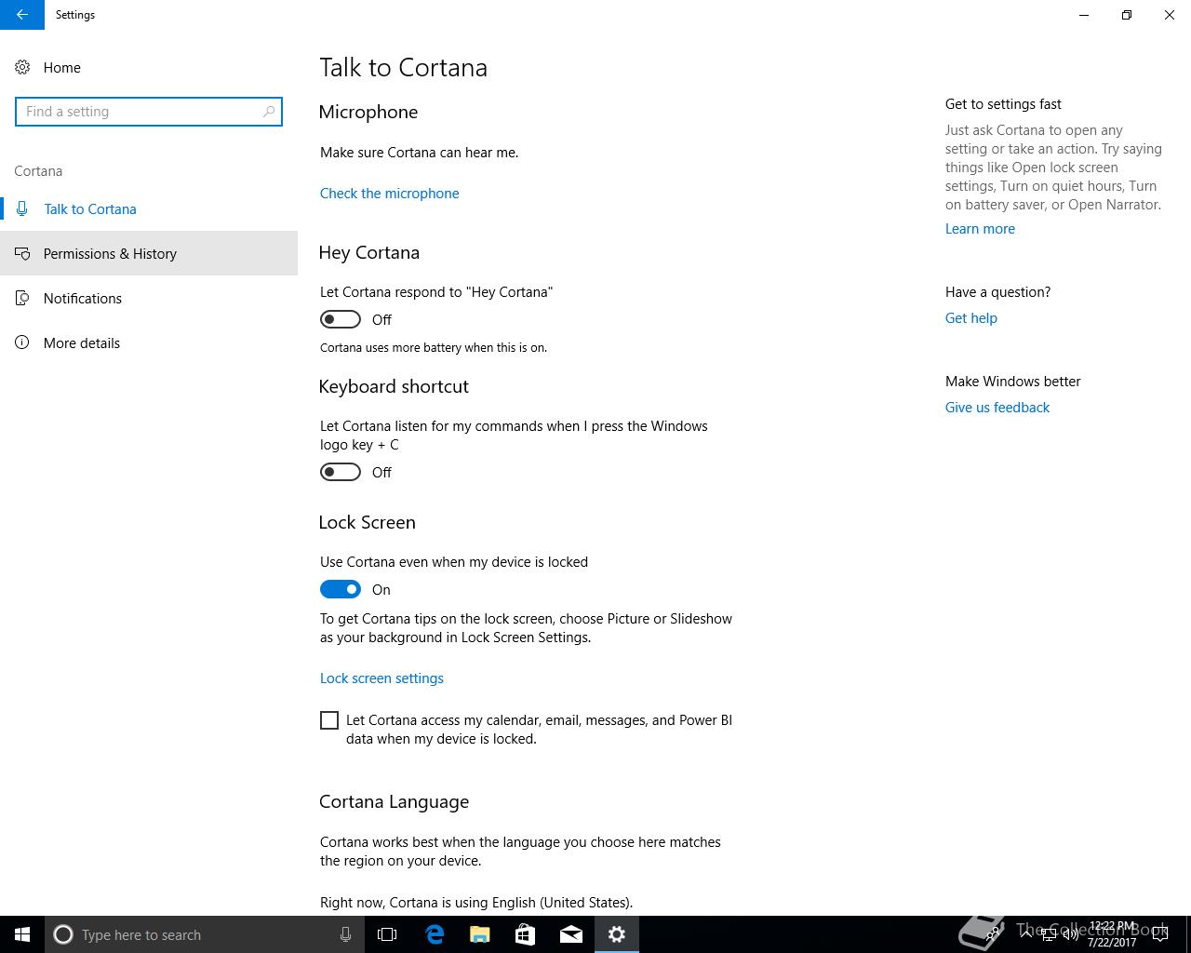The image size is (1191, 953).
Task: Click the taskbar clock showing 7/22/2017
Action: click(1112, 934)
